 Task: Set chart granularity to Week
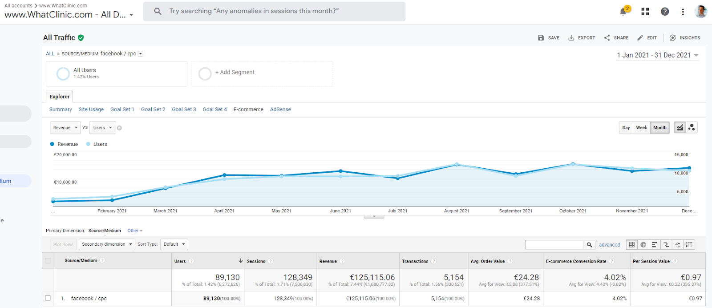[x=642, y=128]
